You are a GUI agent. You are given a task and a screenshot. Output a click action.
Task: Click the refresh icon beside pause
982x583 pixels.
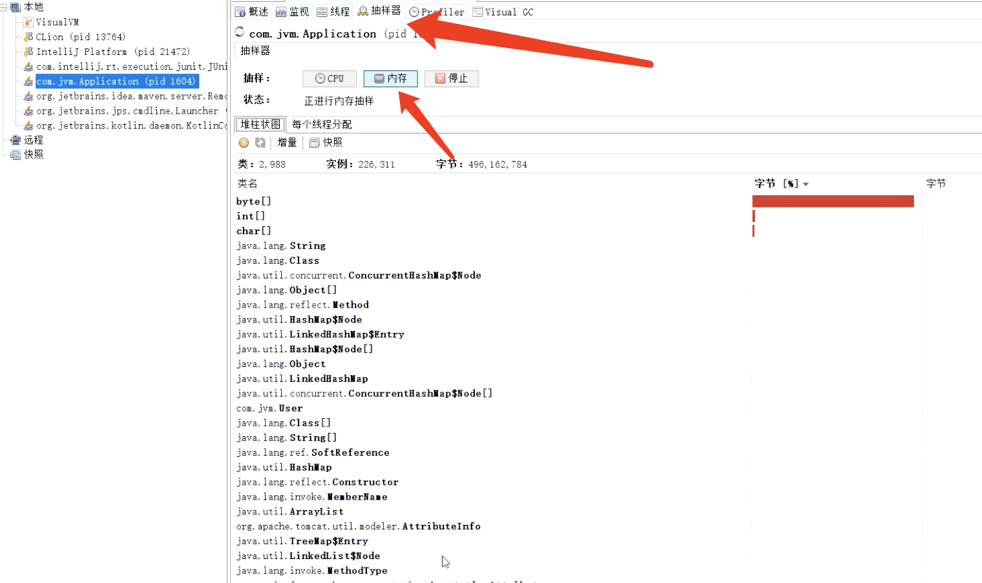(260, 143)
